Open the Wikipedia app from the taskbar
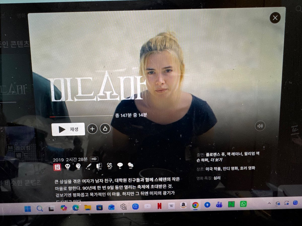 [171, 206]
